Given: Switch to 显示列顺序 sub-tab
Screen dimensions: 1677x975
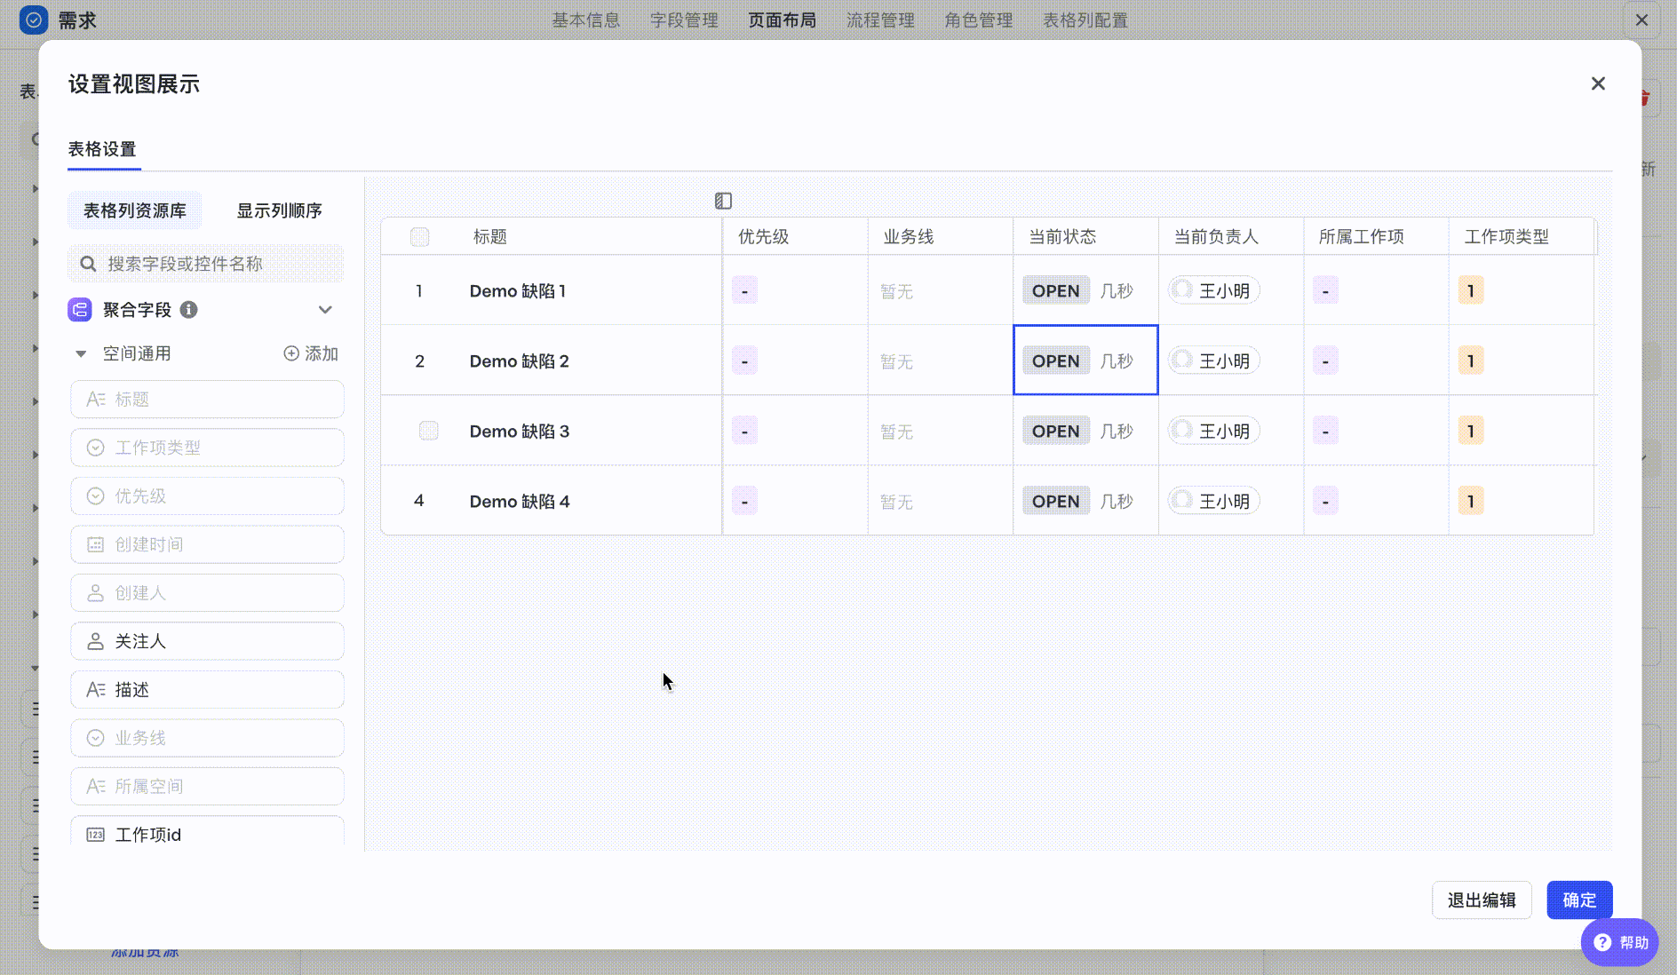Looking at the screenshot, I should click(x=279, y=210).
